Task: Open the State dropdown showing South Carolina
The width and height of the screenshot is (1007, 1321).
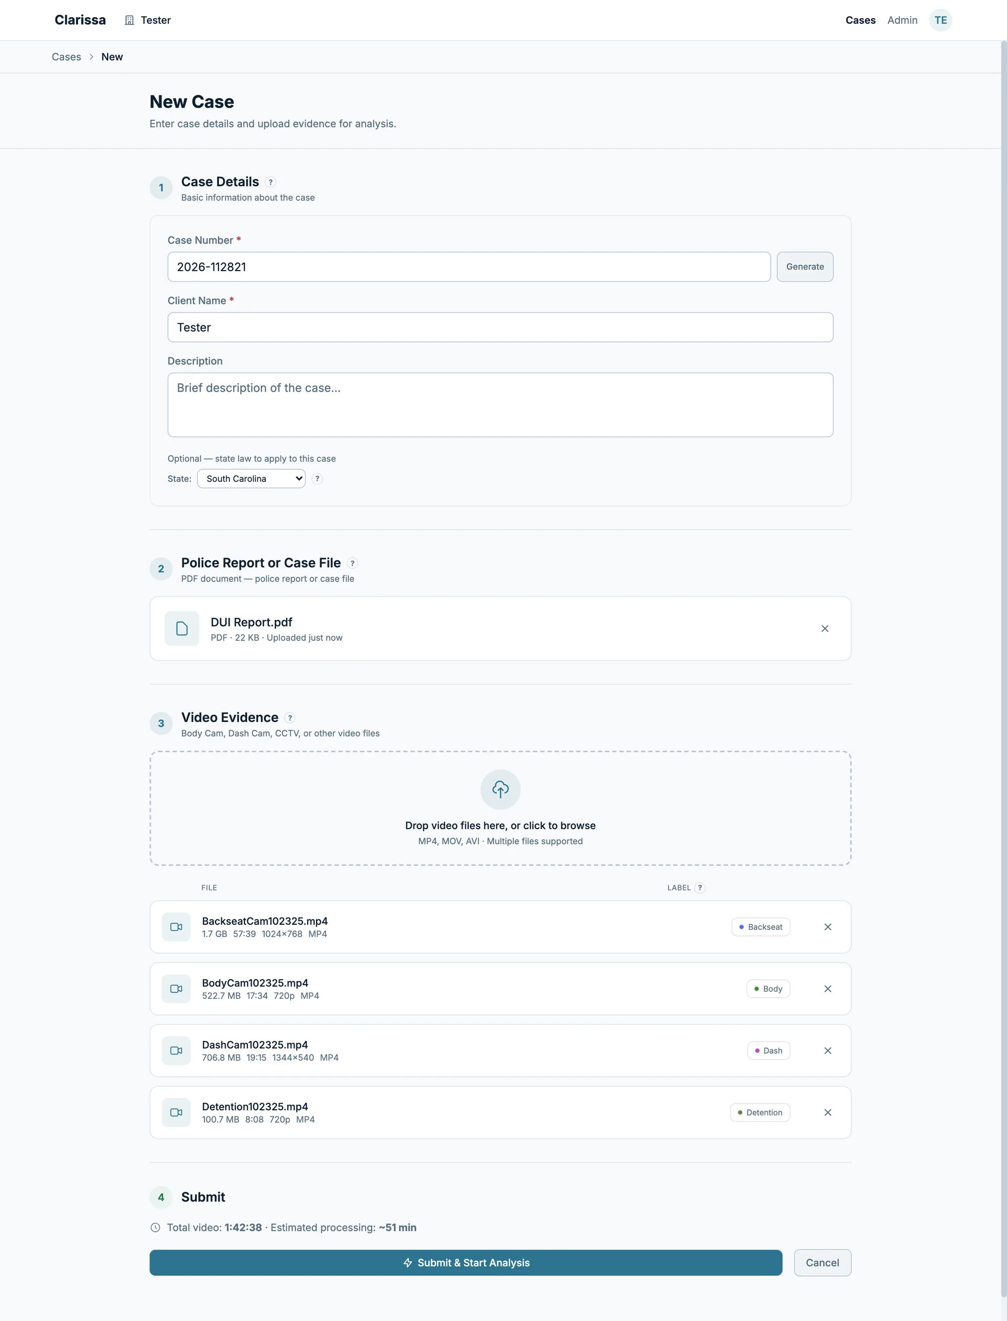Action: [251, 479]
